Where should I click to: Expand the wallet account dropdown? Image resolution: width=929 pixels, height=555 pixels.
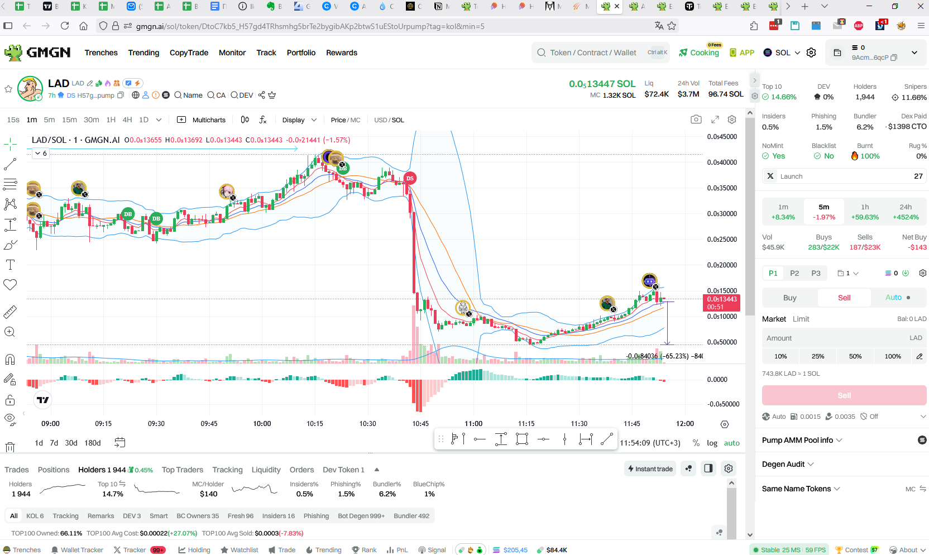pos(914,52)
